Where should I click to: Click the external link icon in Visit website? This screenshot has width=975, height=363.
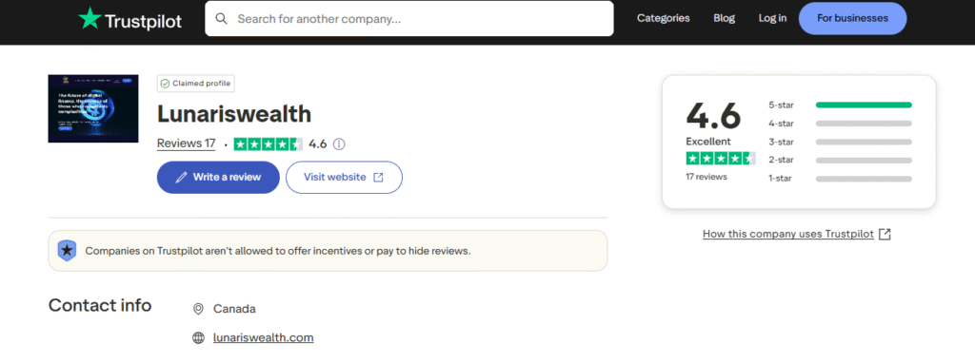coord(378,178)
